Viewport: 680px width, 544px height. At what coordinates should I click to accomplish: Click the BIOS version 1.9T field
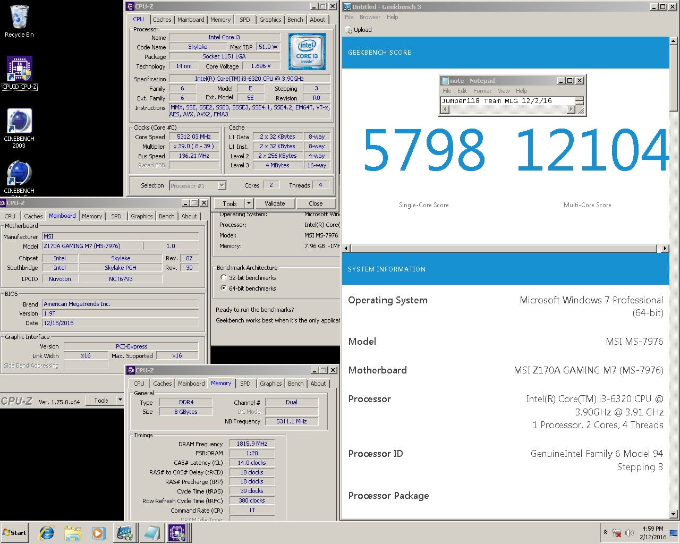coord(120,313)
